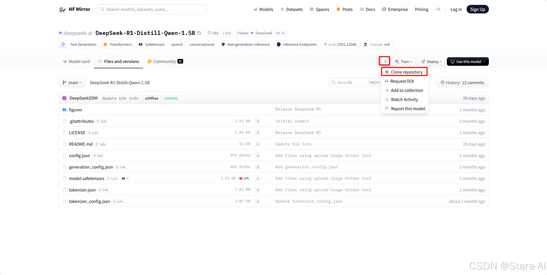Select the Files and versions tab
The image size is (547, 275).
(119, 62)
